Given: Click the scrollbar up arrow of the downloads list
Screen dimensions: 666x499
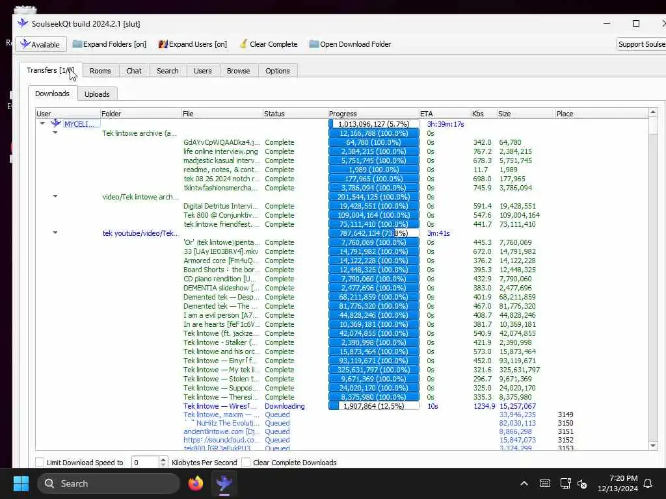Looking at the screenshot, I should pos(653,112).
